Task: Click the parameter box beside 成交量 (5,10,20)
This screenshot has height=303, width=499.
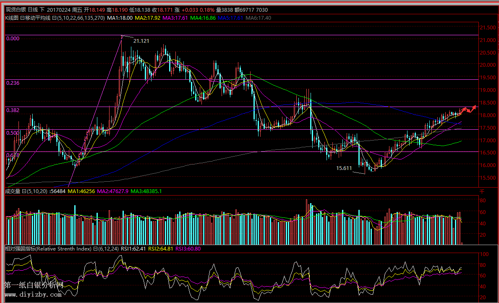Action: (24, 191)
